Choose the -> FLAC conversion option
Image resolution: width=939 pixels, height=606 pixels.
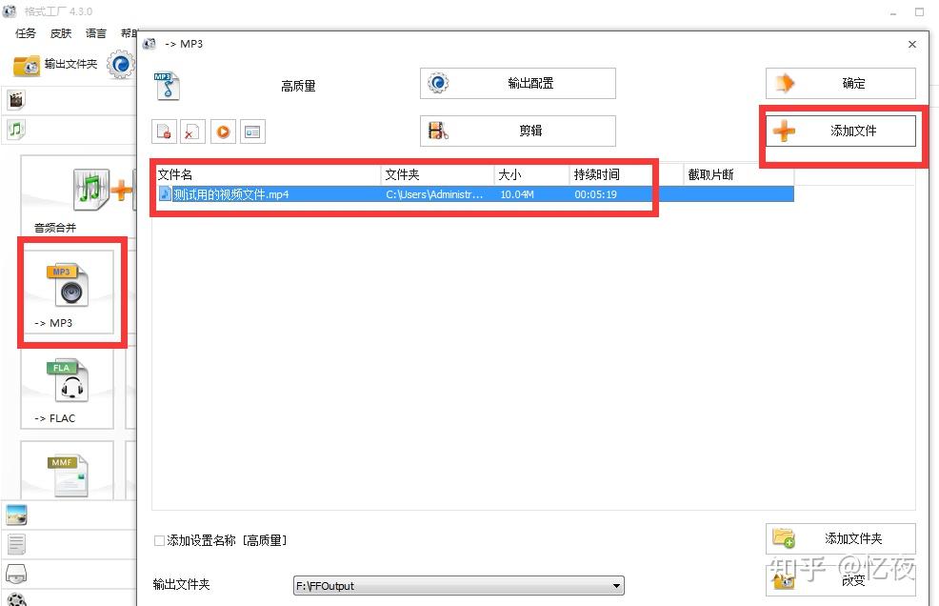[x=67, y=389]
